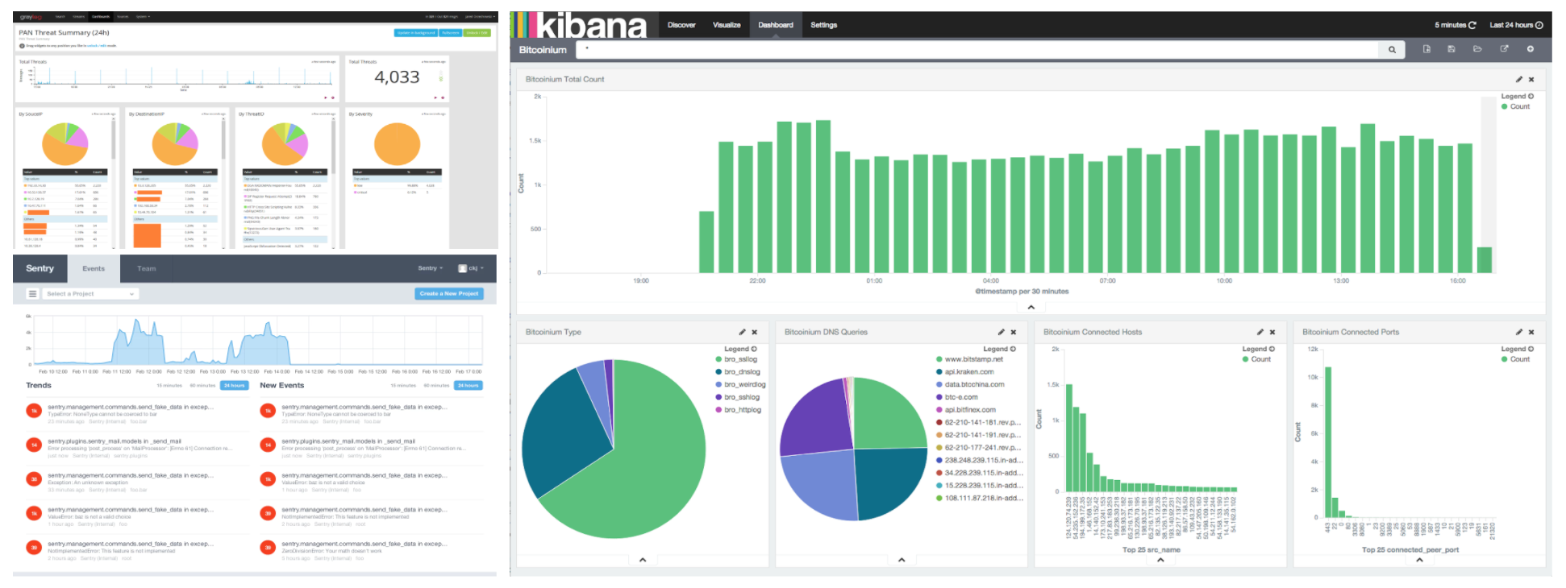The image size is (1566, 588).
Task: Edit the Bitcoinium Connected Hosts panel
Action: (x=1260, y=332)
